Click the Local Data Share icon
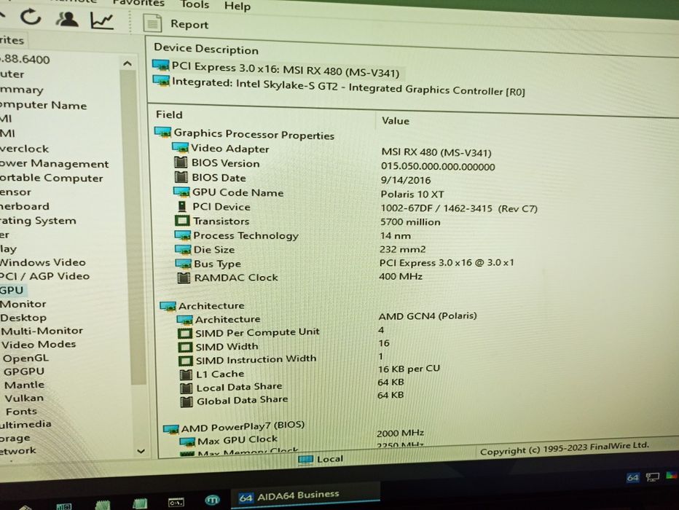Viewport: 679px width, 510px height. tap(187, 388)
